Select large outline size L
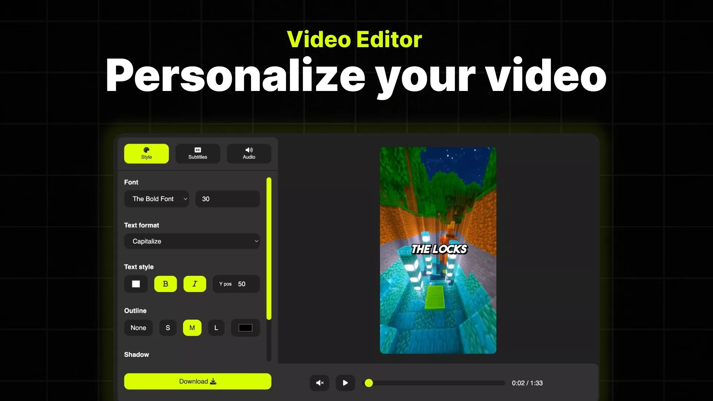Image resolution: width=713 pixels, height=401 pixels. [216, 328]
